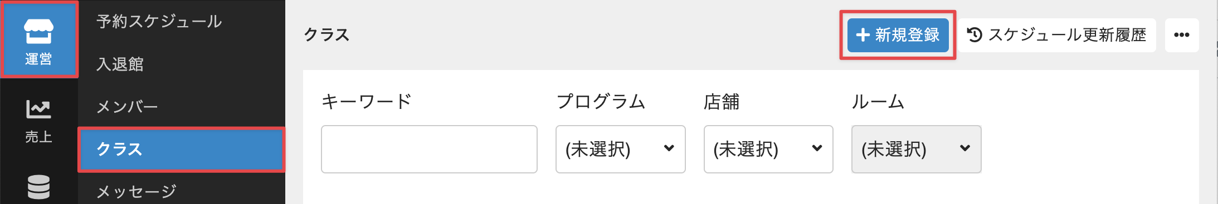Open 予約スケジュール menu item

159,22
